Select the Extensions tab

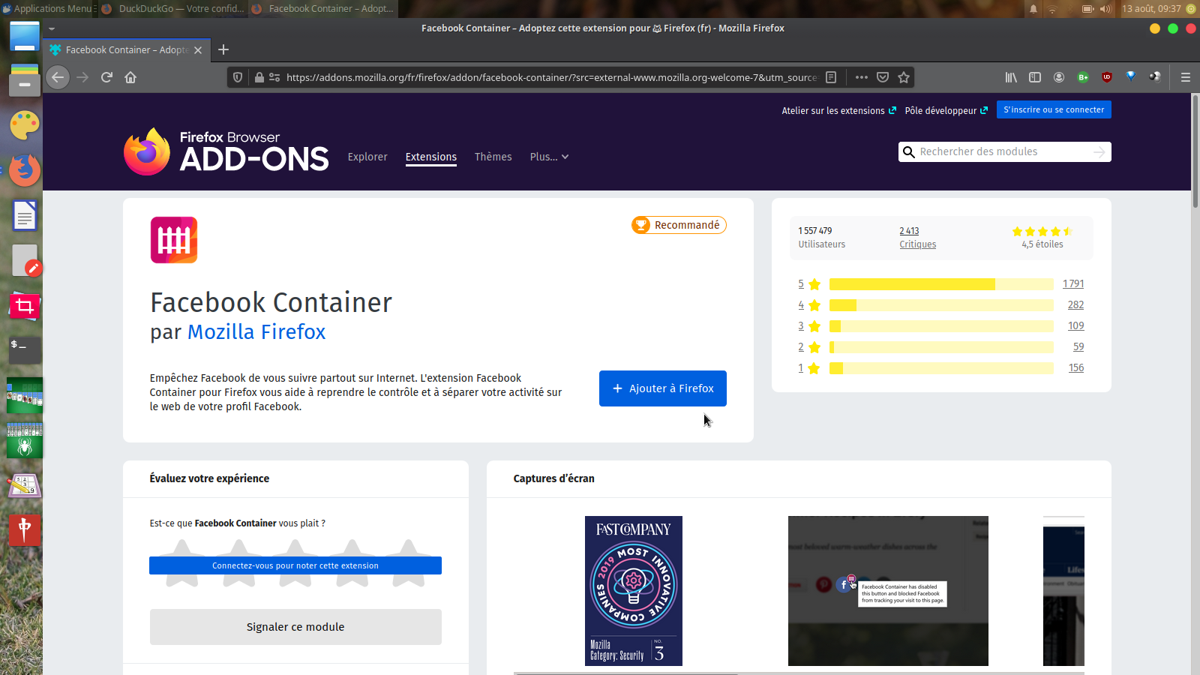tap(431, 157)
